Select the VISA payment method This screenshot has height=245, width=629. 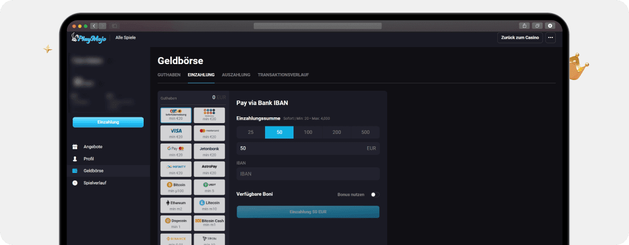pyautogui.click(x=176, y=133)
